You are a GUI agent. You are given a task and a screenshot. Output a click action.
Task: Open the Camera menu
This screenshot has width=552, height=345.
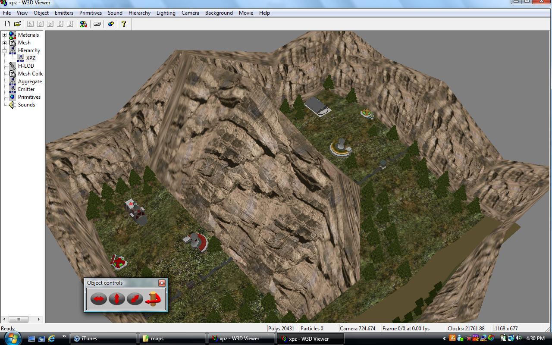point(190,13)
